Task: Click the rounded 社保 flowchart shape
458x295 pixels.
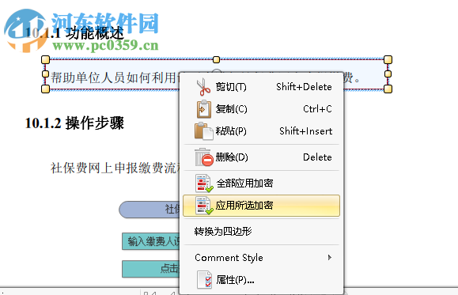Action: (150, 210)
